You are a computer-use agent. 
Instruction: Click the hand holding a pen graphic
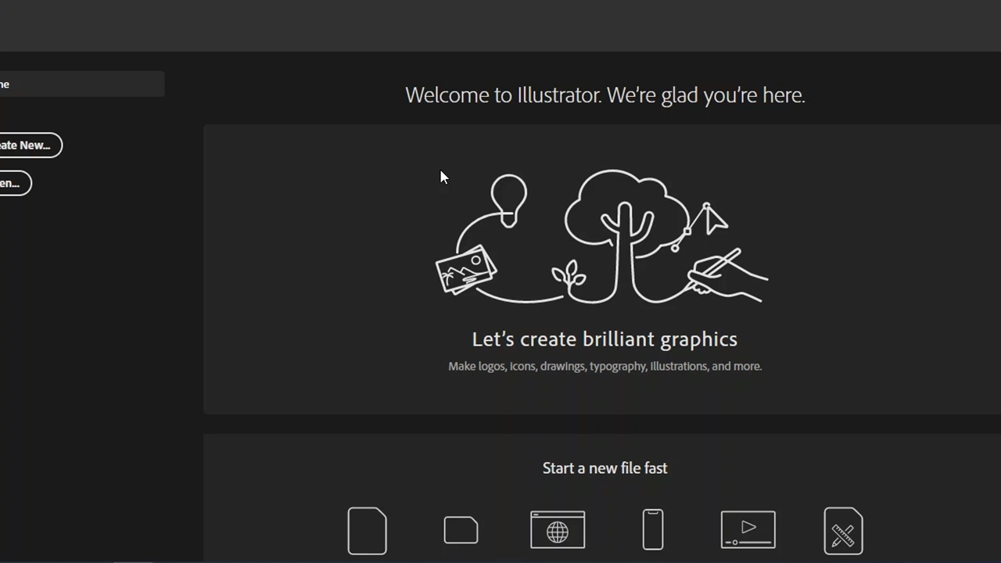tap(723, 275)
